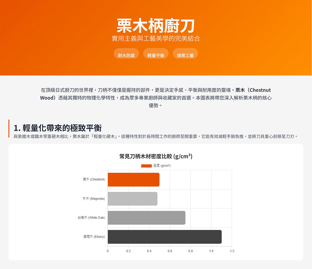Click the 白橡木 (White Oak) axis label
312x269 pixels.
pos(91,218)
